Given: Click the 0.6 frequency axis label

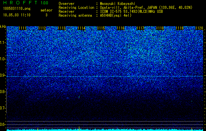Looking at the screenshot, I should [3, 124].
